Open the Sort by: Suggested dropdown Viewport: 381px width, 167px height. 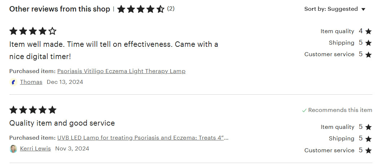point(335,9)
